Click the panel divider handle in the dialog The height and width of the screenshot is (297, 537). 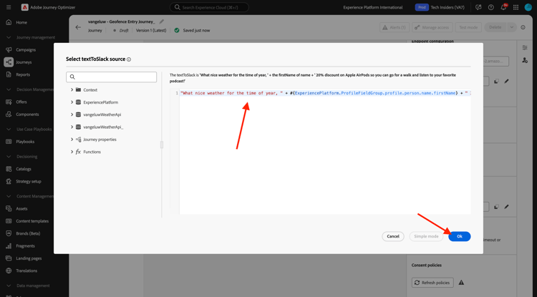point(162,145)
